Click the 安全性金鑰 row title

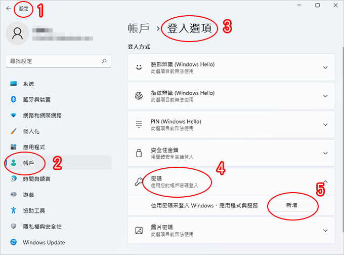coord(164,150)
